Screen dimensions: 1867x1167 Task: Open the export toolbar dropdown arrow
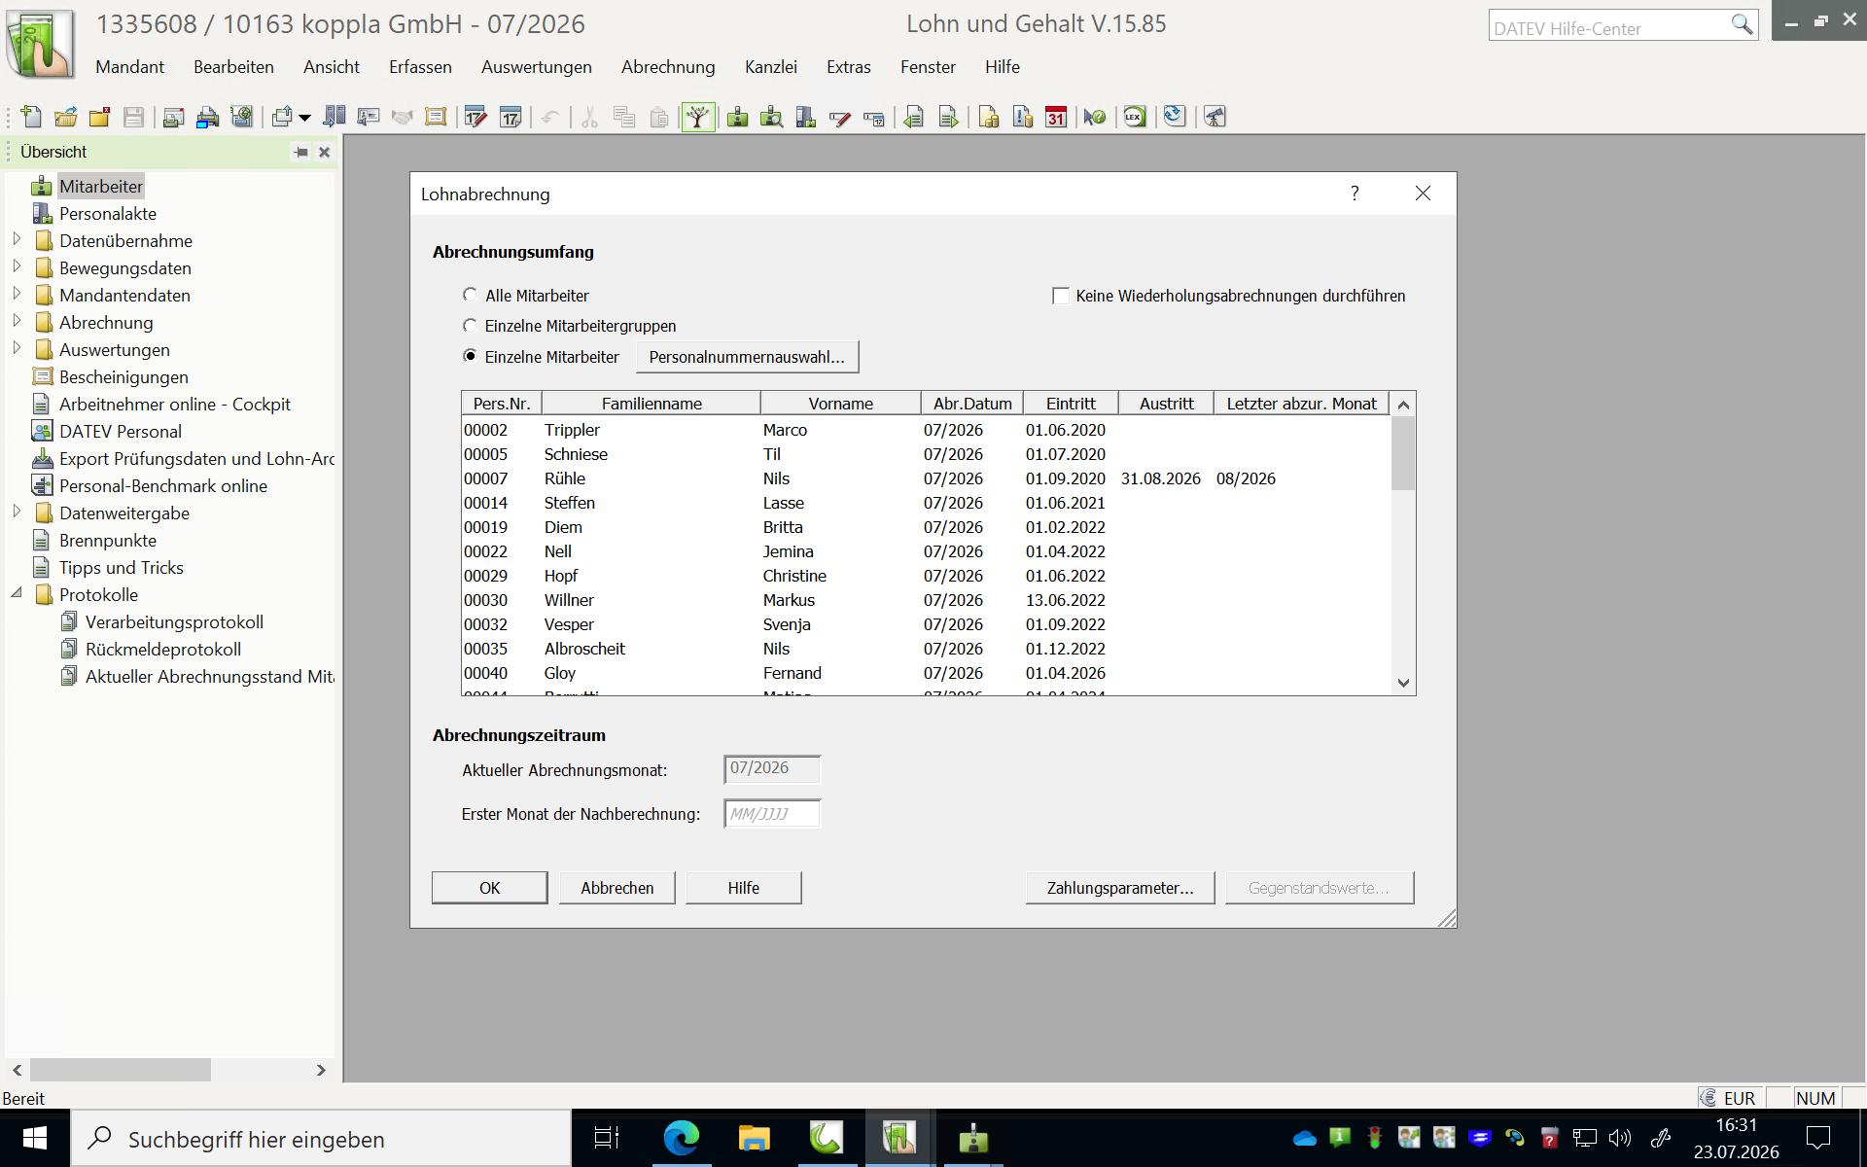point(305,119)
